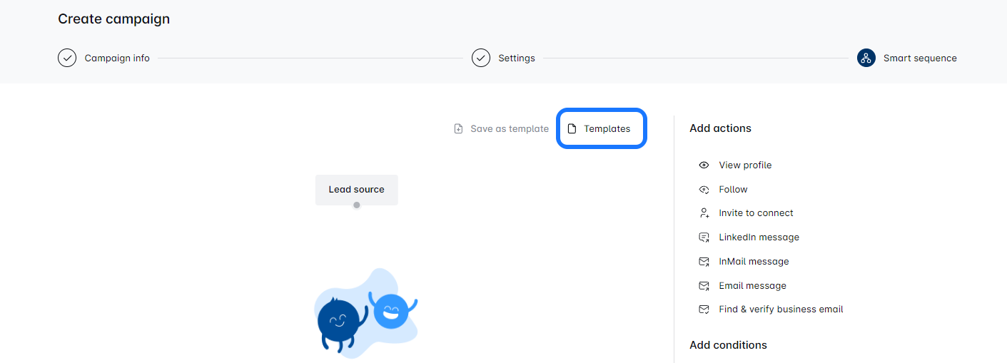Go back to the Campaign info step

click(117, 58)
